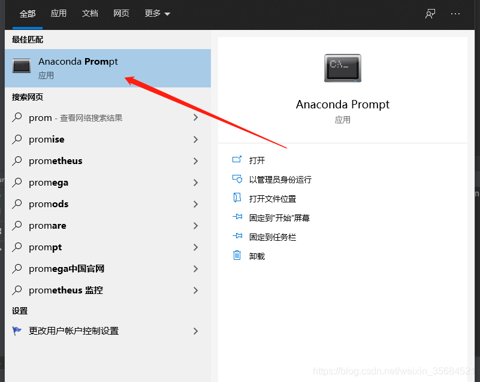480x382 pixels.
Task: Click the trash icon beside 卸载
Action: (237, 255)
